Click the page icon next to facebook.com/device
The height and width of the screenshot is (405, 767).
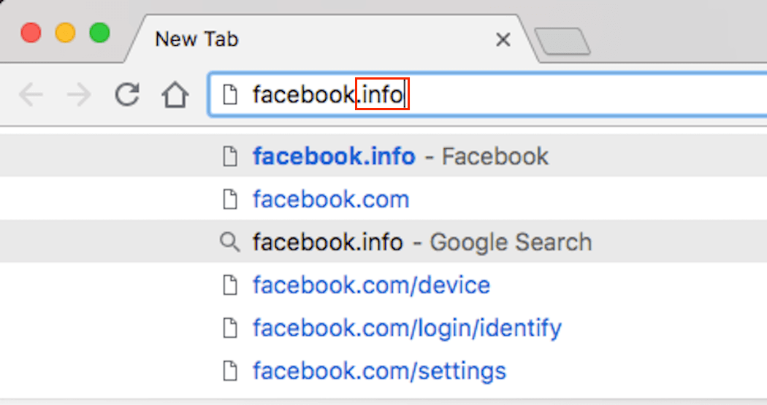(x=230, y=285)
